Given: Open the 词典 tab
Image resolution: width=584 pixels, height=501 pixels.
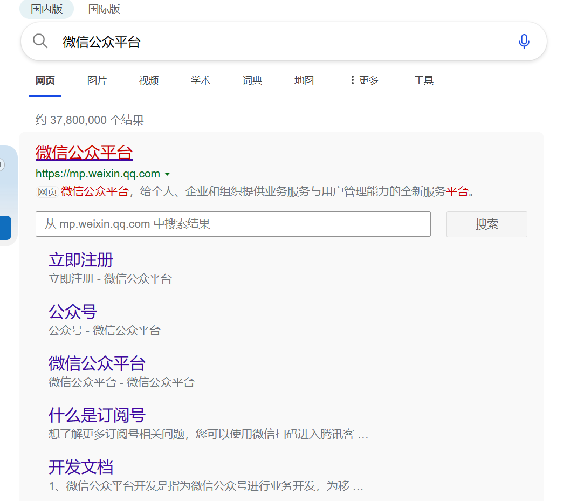Looking at the screenshot, I should [252, 80].
